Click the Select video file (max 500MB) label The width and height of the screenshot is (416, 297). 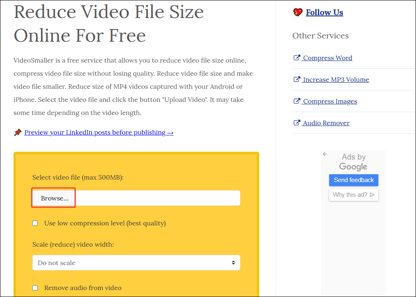pyautogui.click(x=78, y=178)
